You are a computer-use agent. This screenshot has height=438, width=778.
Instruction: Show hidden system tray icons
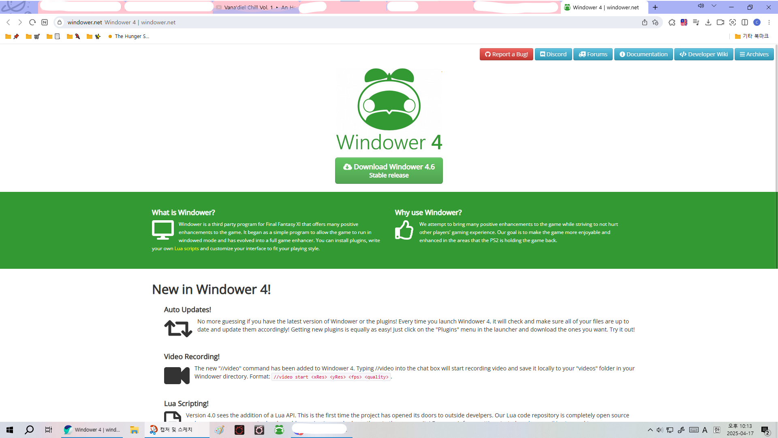(x=650, y=430)
